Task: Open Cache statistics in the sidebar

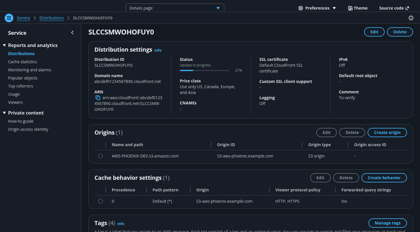Action: click(x=23, y=62)
